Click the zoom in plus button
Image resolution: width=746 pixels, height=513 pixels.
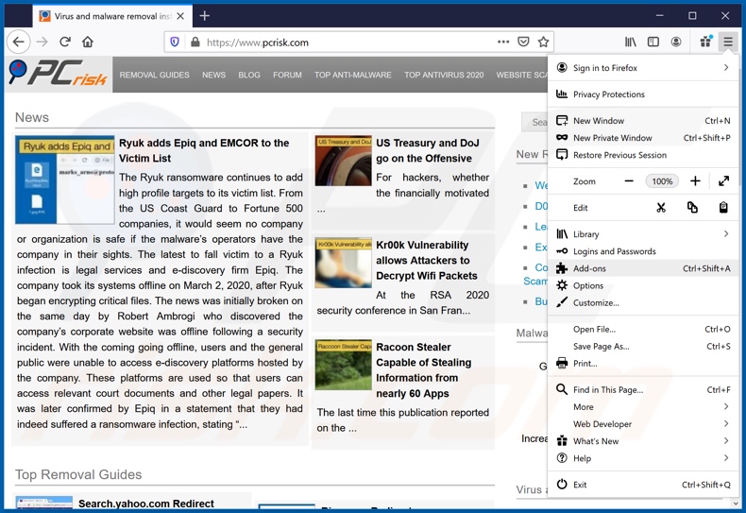(695, 181)
